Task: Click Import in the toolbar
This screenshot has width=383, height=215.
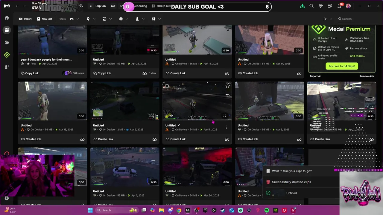Action: point(25,19)
